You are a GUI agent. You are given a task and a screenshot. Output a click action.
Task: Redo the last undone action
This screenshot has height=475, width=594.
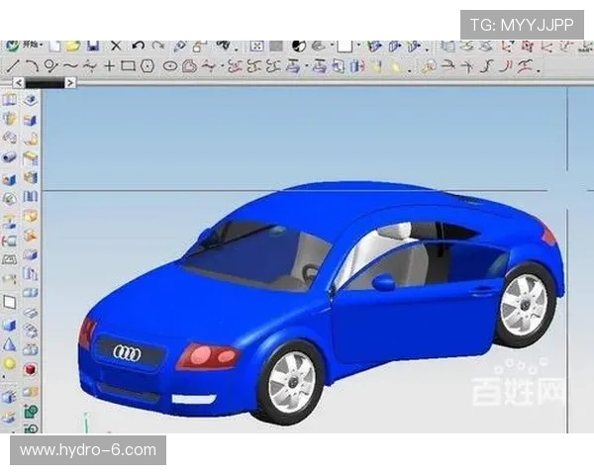pyautogui.click(x=157, y=46)
